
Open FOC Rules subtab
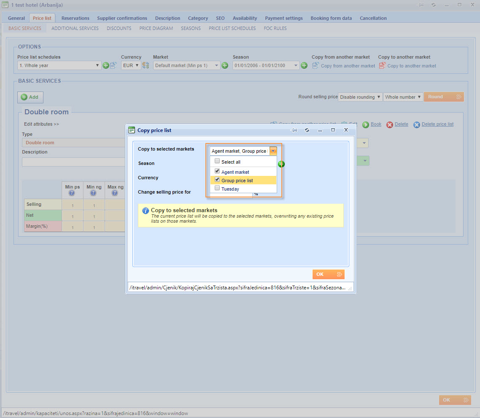point(275,28)
